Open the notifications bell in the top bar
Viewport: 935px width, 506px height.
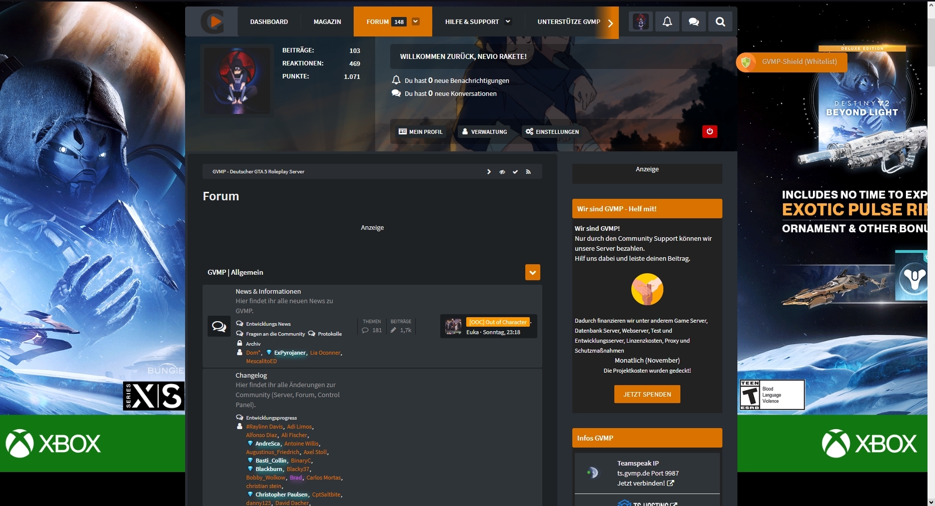(667, 21)
